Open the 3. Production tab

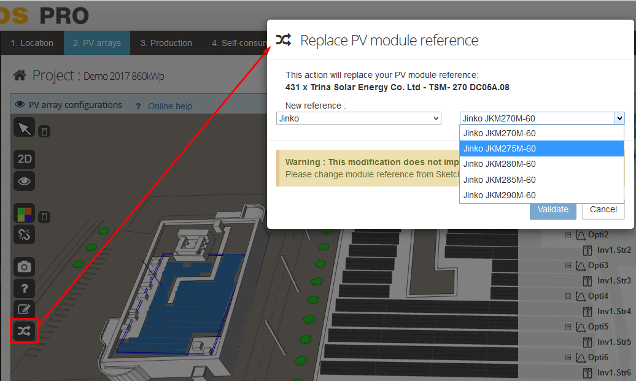click(166, 43)
